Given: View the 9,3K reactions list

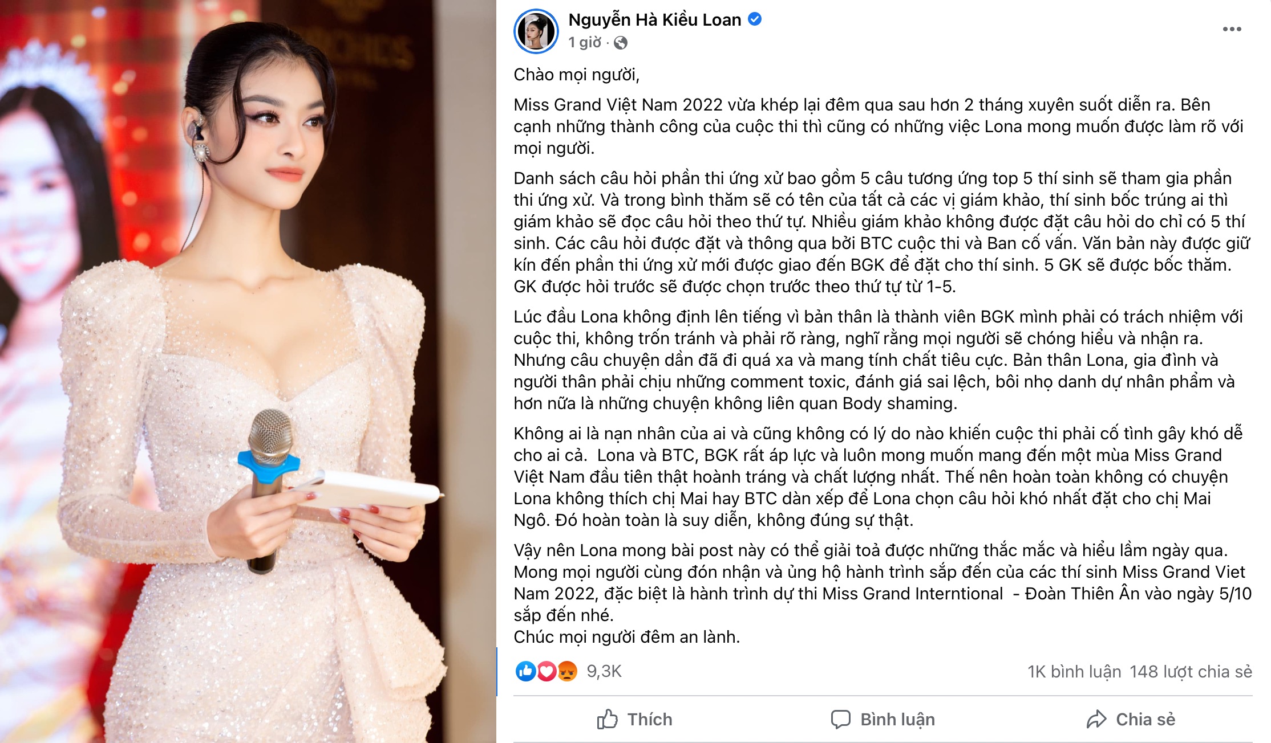Looking at the screenshot, I should (604, 671).
